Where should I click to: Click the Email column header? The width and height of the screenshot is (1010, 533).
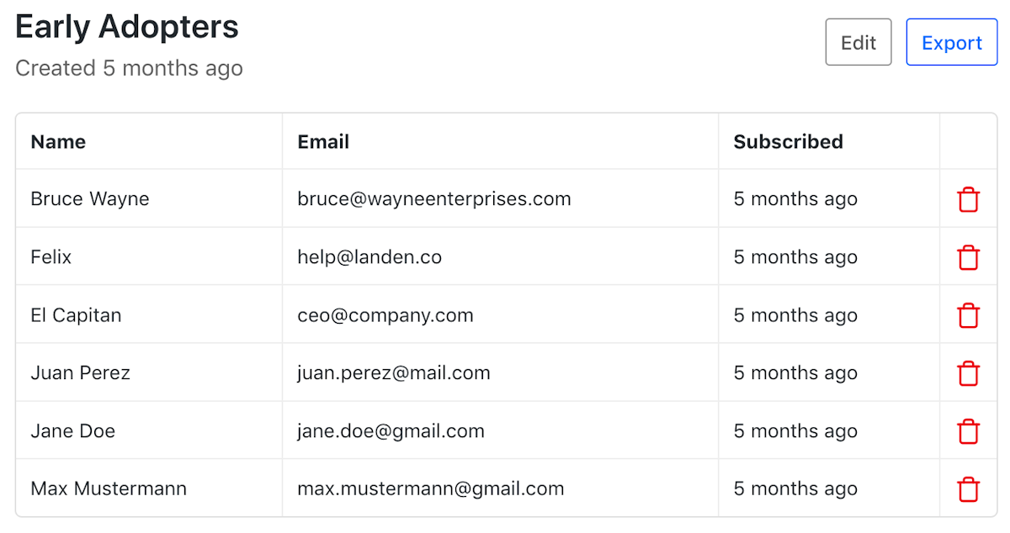tap(323, 142)
